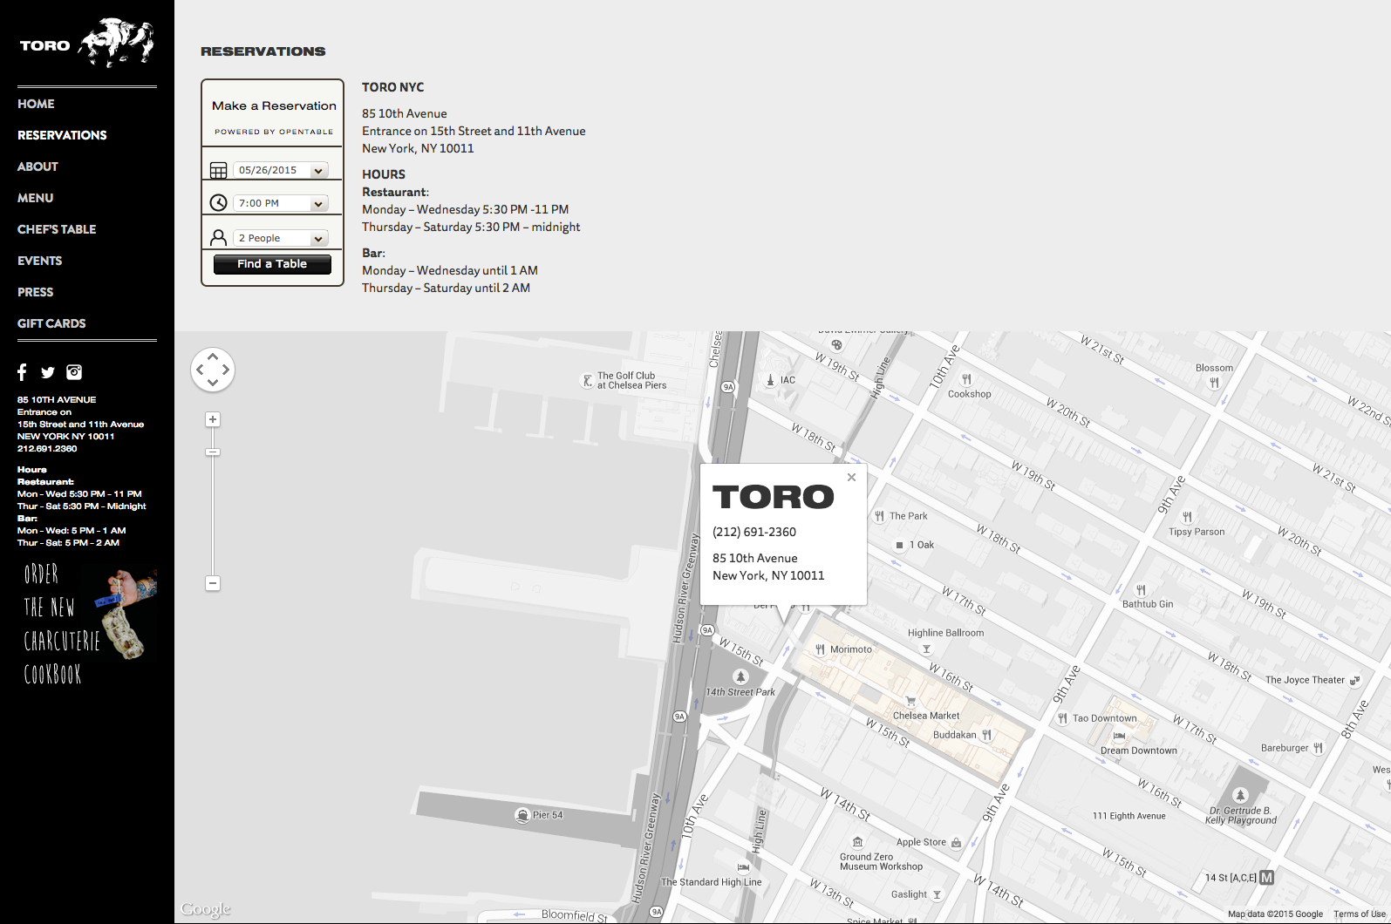Close the Toro map info popup

[x=852, y=477]
